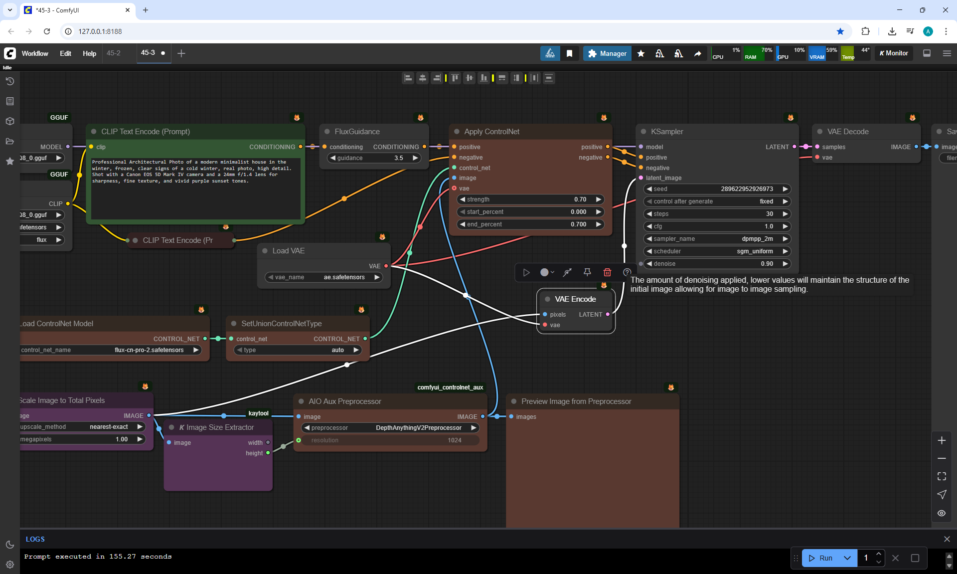Screen dimensions: 957x574
Task: Switch to the 45-2 workflow tab
Action: [114, 53]
